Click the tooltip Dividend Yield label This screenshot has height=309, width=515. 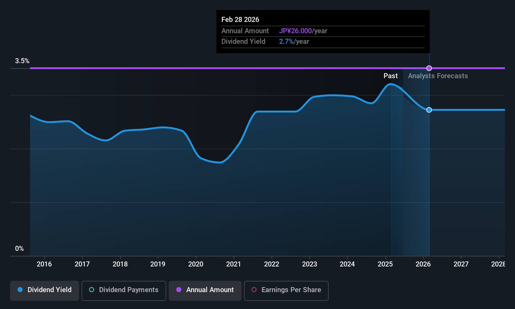[243, 42]
